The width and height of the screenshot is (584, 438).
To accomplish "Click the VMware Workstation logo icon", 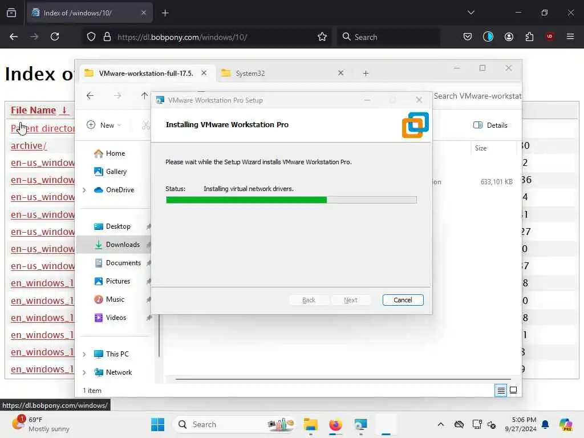I will pos(415,125).
